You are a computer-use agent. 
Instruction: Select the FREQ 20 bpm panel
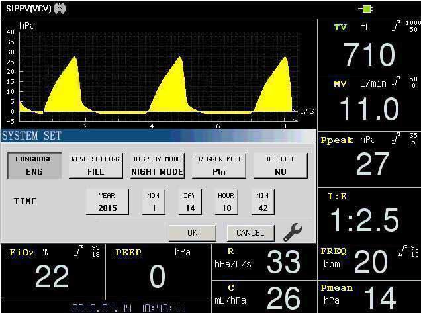369,262
